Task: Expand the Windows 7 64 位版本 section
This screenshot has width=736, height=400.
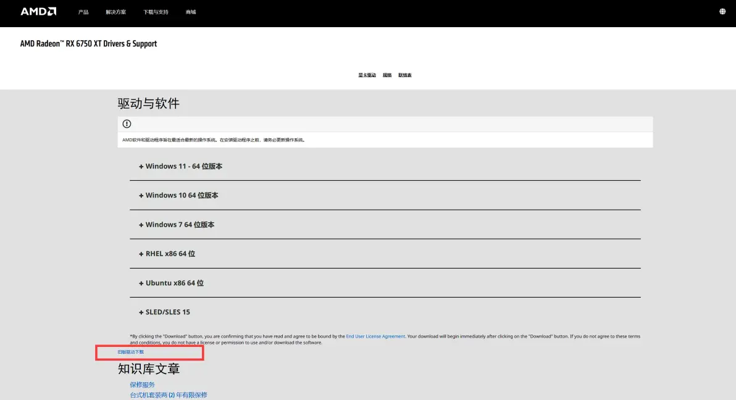Action: click(385, 225)
